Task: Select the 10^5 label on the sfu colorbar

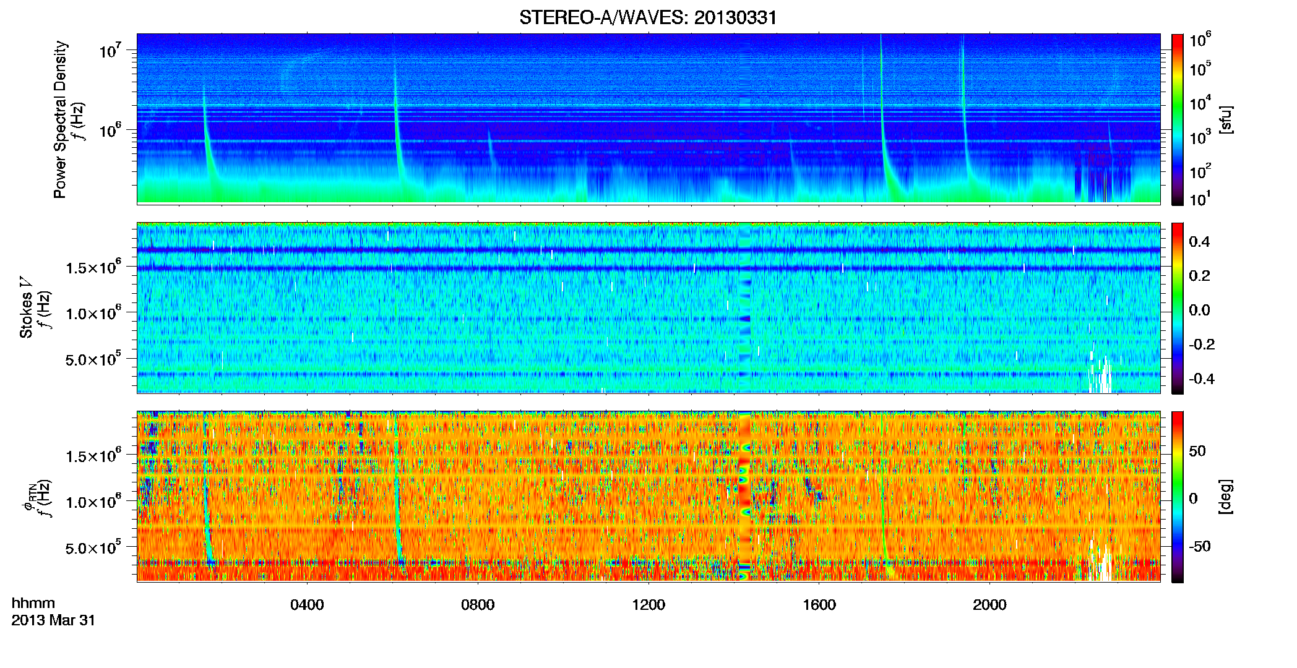Action: coord(1200,69)
